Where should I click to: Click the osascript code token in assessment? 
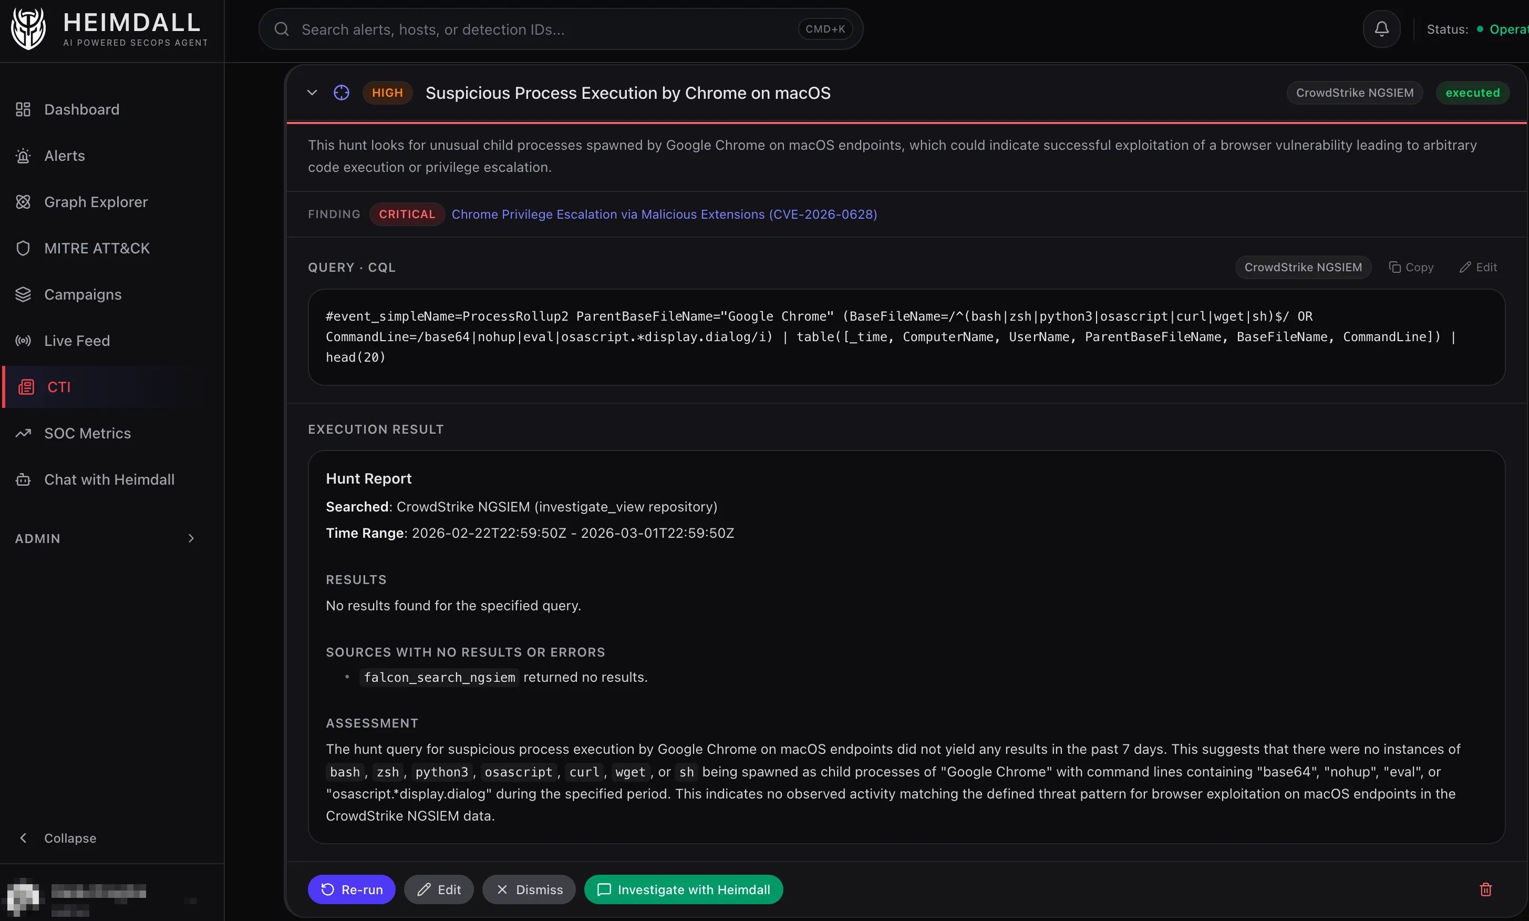click(518, 772)
